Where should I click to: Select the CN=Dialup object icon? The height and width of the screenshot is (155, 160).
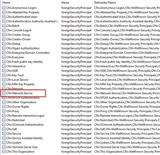[4, 44]
